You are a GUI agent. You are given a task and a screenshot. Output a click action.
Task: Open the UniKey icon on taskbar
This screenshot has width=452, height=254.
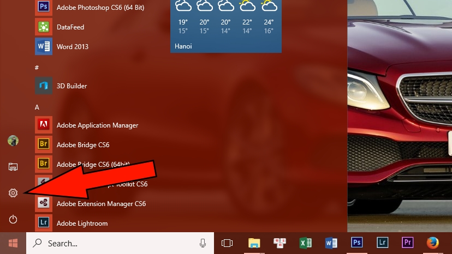pyautogui.click(x=279, y=243)
